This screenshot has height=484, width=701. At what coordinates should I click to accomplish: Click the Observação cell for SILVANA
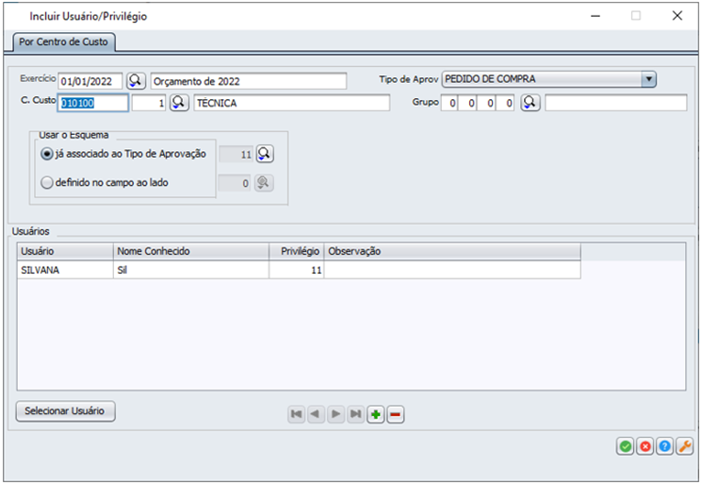451,270
